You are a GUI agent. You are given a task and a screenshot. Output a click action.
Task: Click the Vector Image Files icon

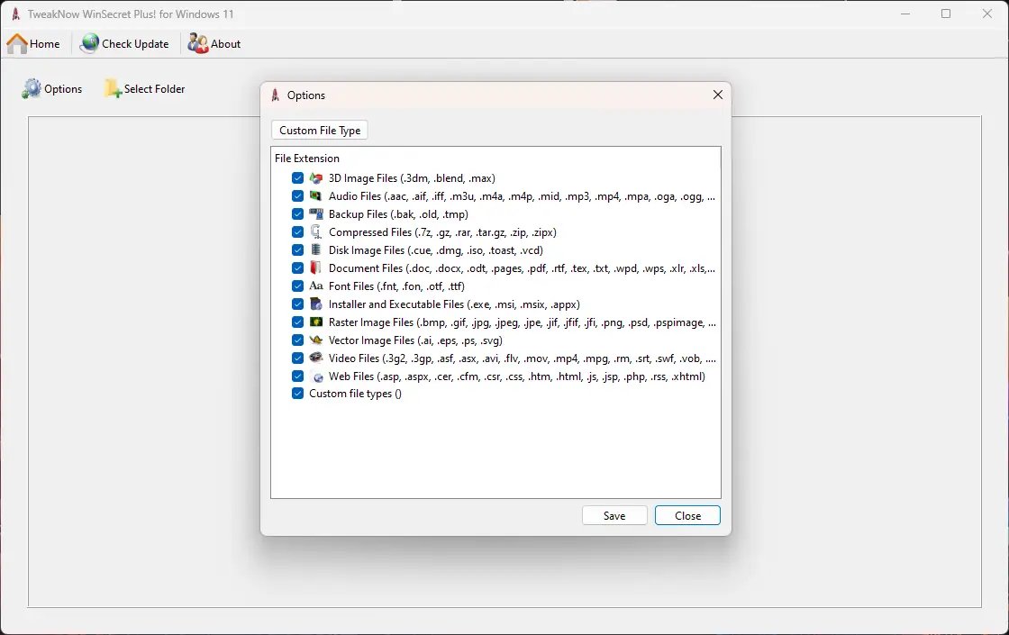click(316, 340)
